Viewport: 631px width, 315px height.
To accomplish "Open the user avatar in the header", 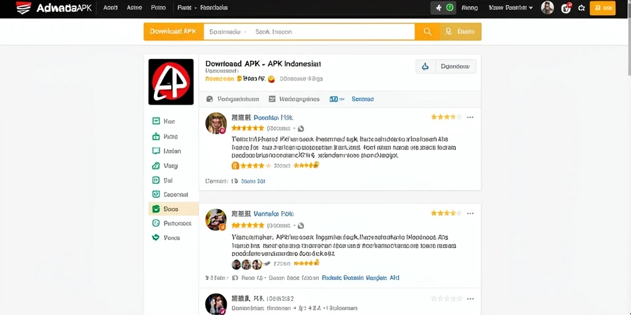I will [x=547, y=7].
